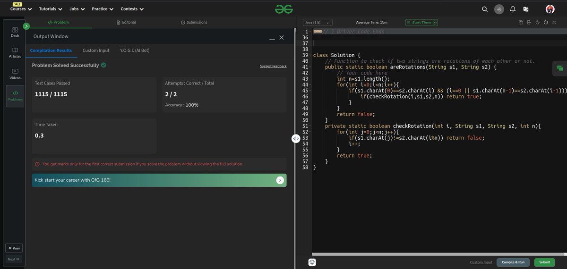Image resolution: width=567 pixels, height=269 pixels.
Task: Copy code using the copy icon
Action: point(521,22)
